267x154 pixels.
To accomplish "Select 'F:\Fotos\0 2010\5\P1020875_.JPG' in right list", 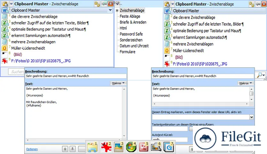I will pos(200,64).
